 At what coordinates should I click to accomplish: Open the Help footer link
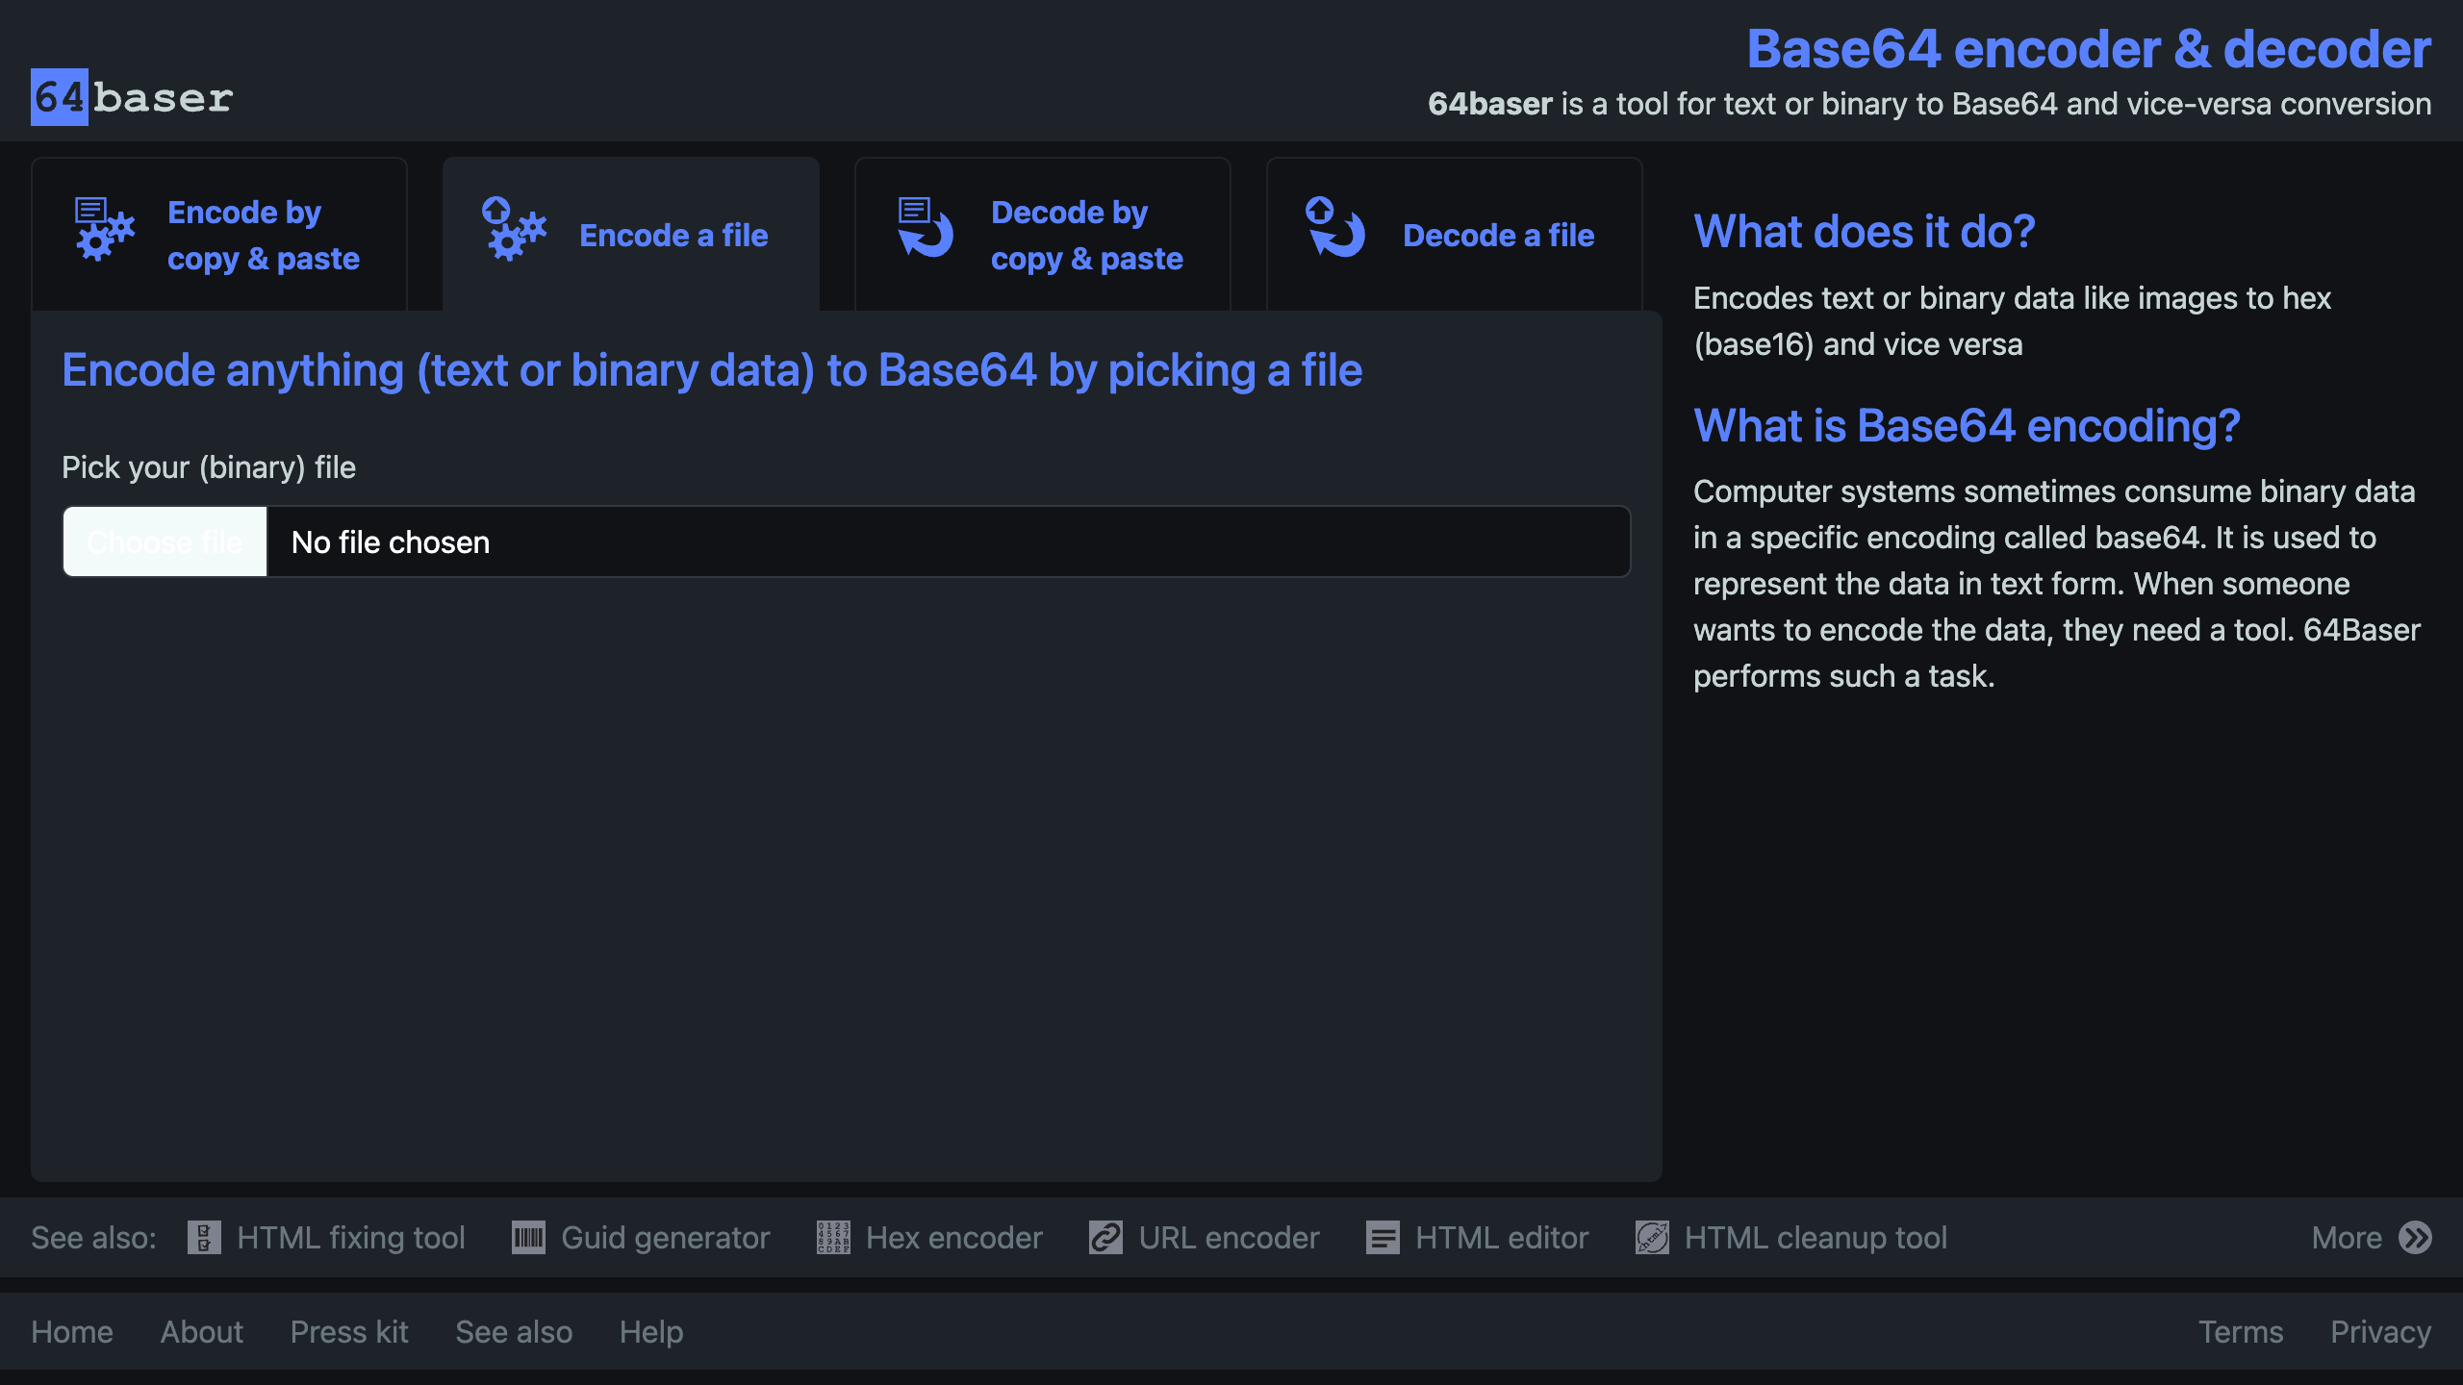tap(650, 1331)
